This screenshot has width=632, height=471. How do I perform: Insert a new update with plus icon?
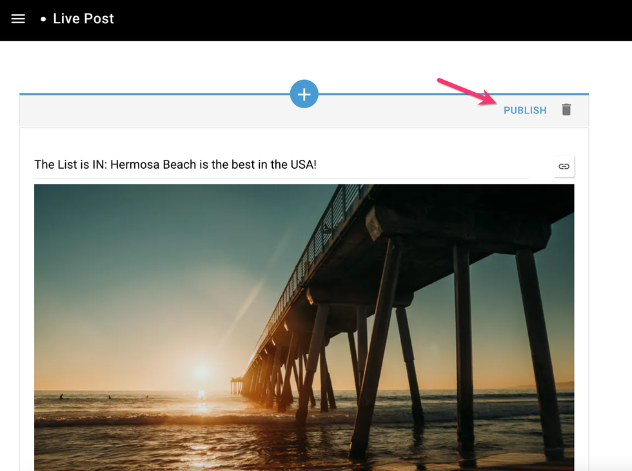[304, 94]
